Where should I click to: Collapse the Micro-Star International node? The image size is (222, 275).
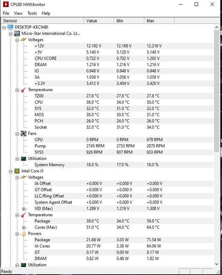[x=11, y=34]
